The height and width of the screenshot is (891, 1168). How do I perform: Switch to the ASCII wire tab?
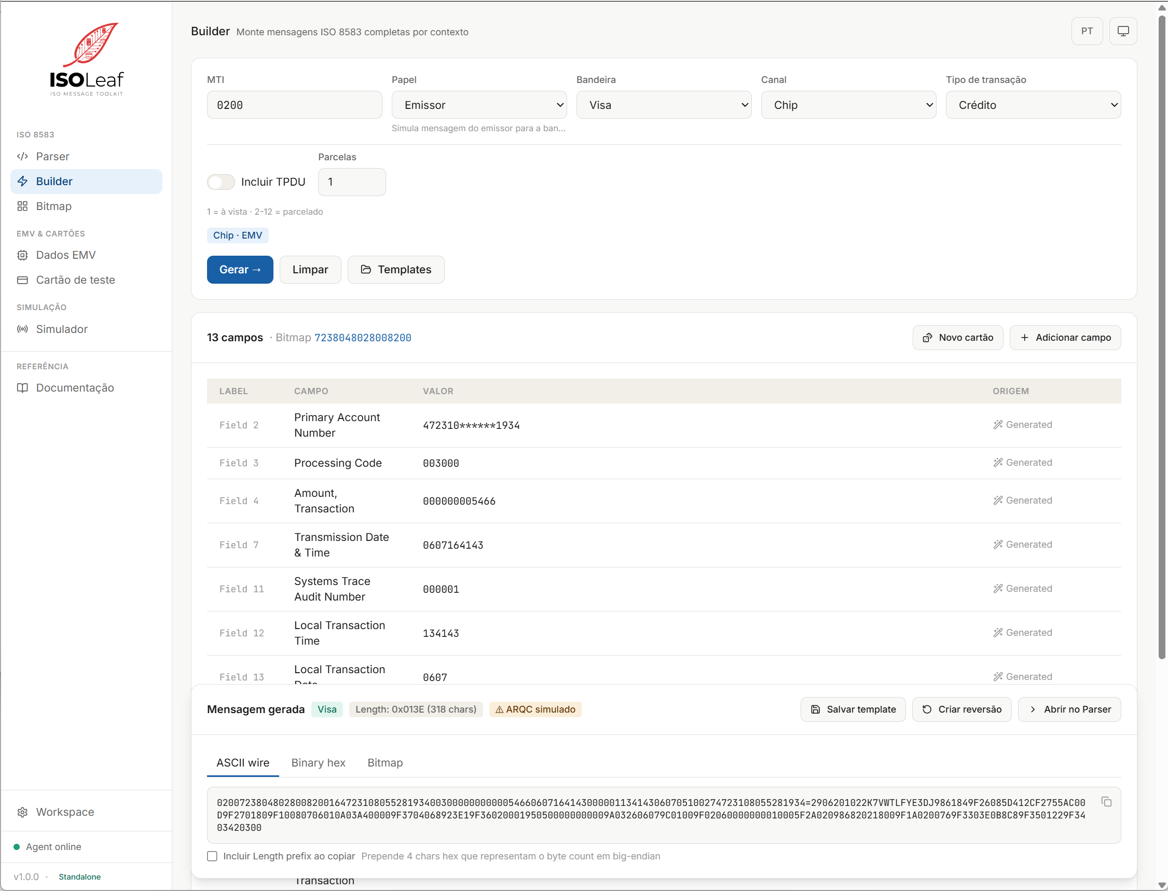pos(243,763)
